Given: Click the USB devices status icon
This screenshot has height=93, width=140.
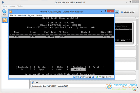Looking at the screenshot, I should tap(81, 77).
